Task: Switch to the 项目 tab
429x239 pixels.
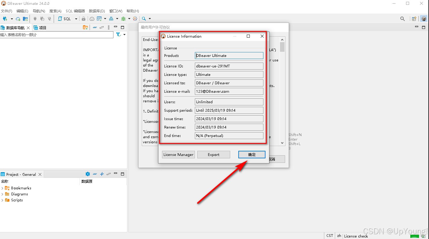Action: pos(40,28)
